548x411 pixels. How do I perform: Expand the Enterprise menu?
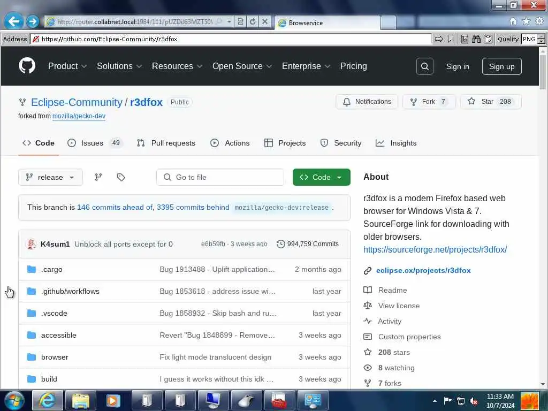306,66
